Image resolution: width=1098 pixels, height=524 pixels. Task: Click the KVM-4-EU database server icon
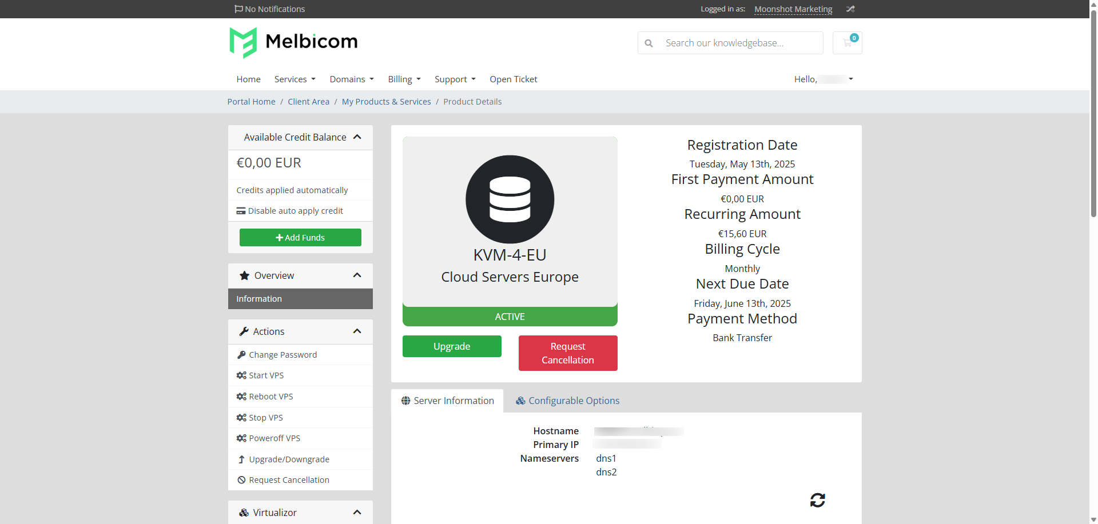(510, 199)
